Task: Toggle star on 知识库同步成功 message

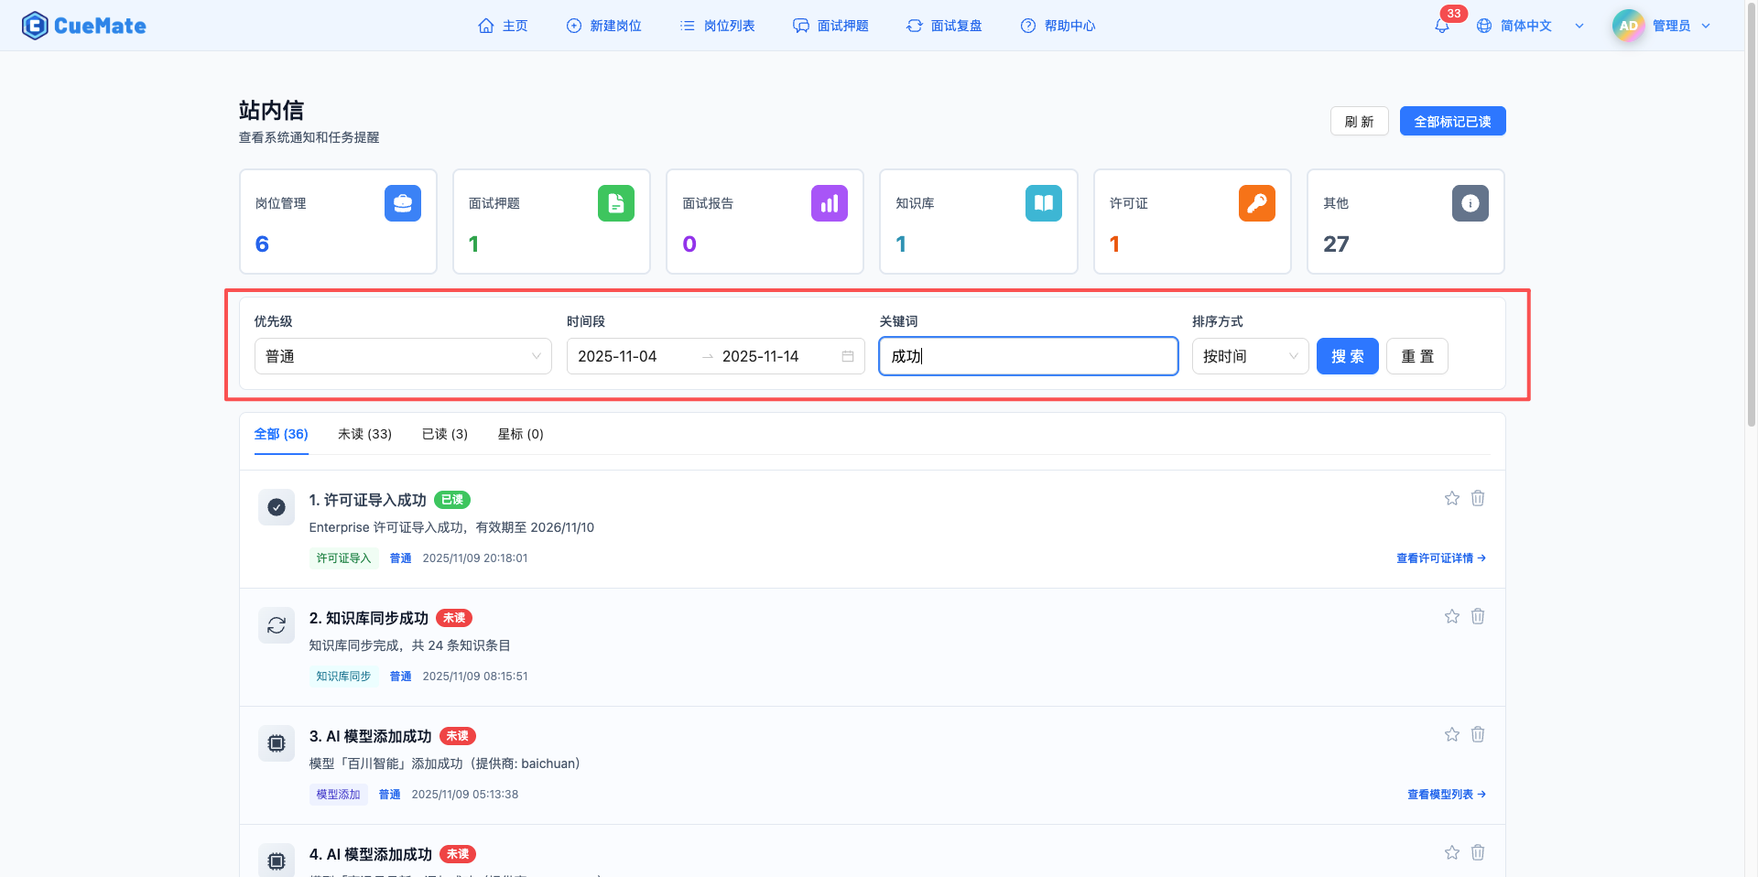Action: click(1452, 616)
